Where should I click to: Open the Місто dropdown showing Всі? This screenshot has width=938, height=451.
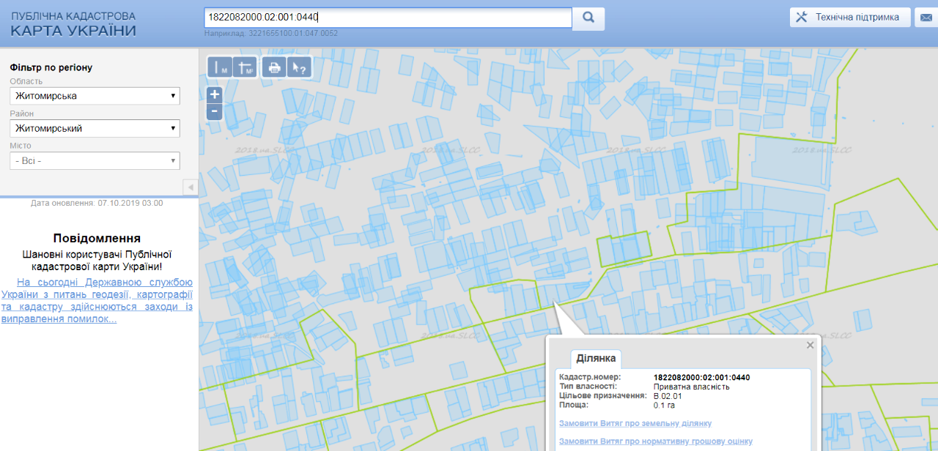pos(95,160)
